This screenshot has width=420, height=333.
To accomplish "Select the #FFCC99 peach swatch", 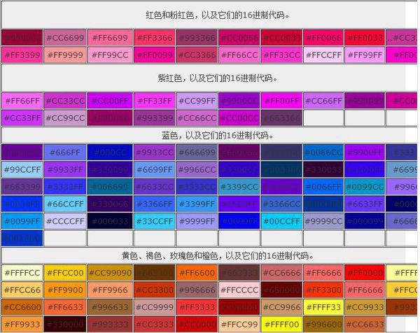I will (x=239, y=324).
